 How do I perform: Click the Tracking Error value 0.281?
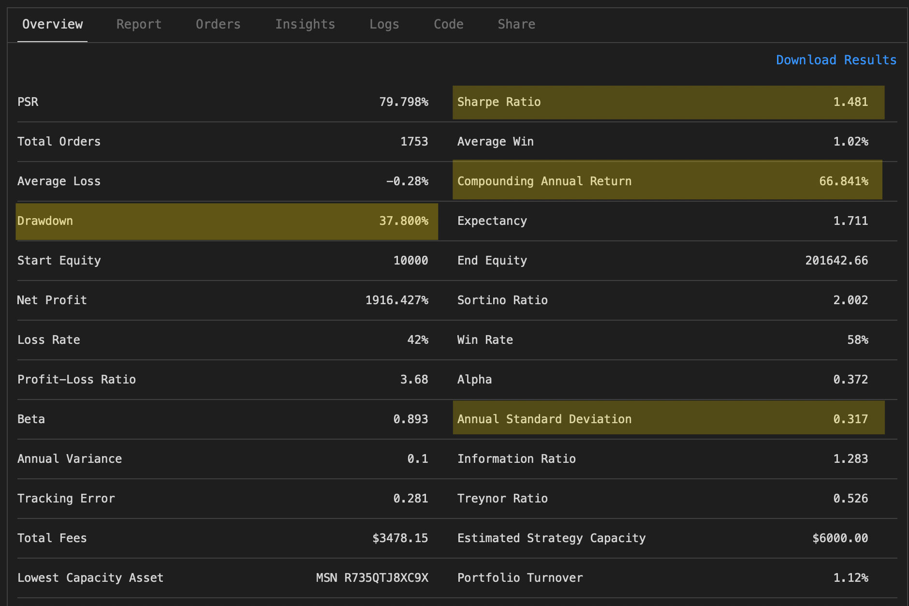[411, 499]
